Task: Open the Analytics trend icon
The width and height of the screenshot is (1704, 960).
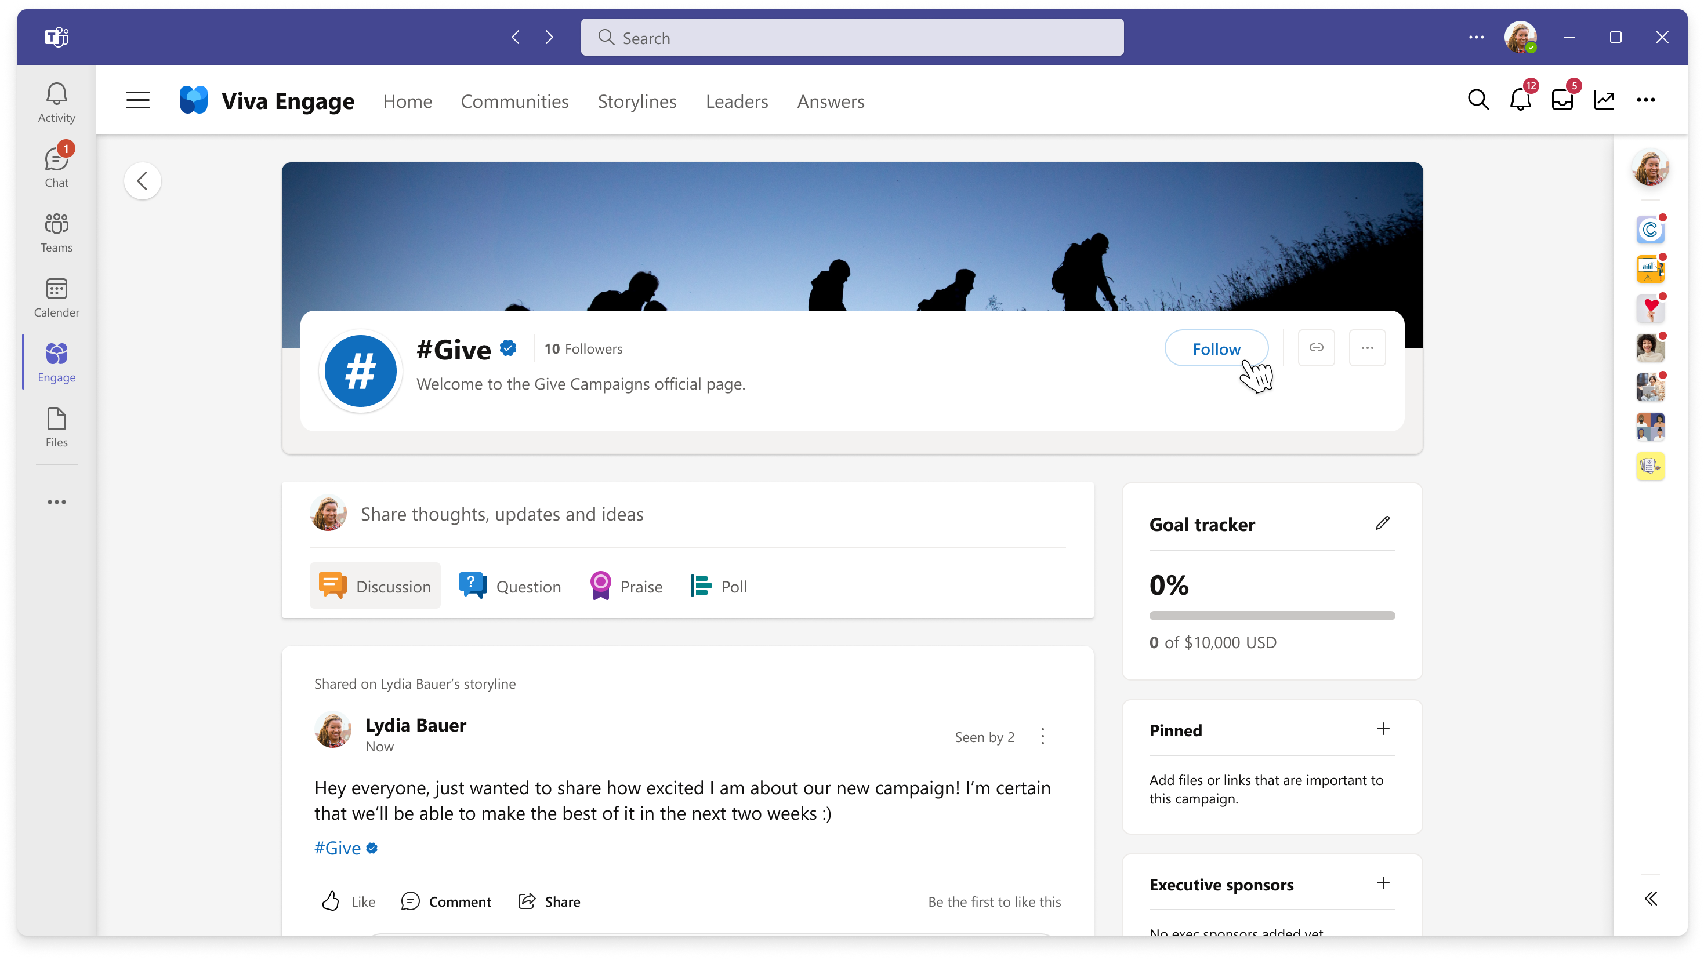Action: (1603, 100)
